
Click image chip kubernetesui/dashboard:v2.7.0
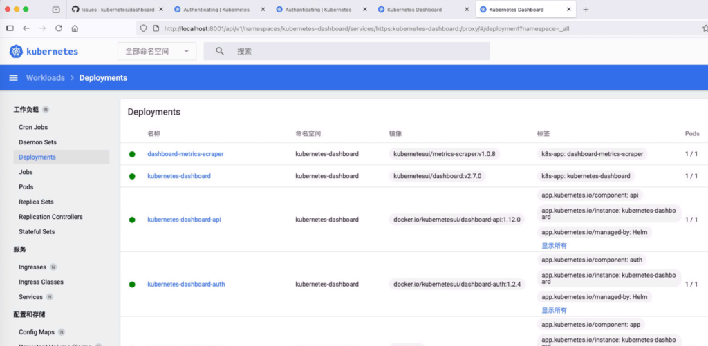tap(438, 176)
